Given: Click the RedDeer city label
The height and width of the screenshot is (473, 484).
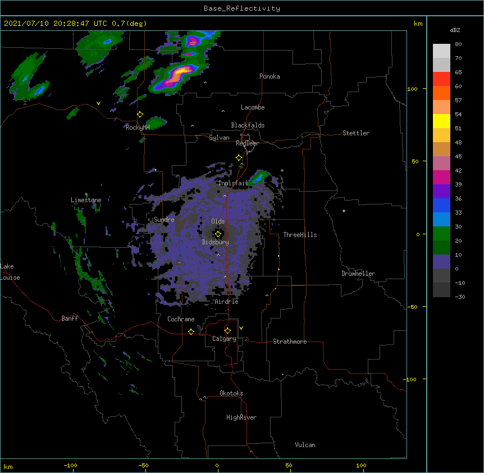Looking at the screenshot, I should (247, 143).
